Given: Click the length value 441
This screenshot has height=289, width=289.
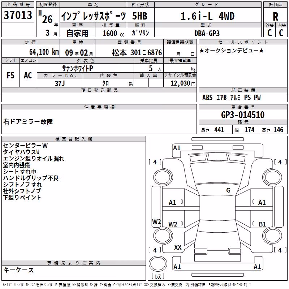Looking at the screenshot, I should pos(219,130).
